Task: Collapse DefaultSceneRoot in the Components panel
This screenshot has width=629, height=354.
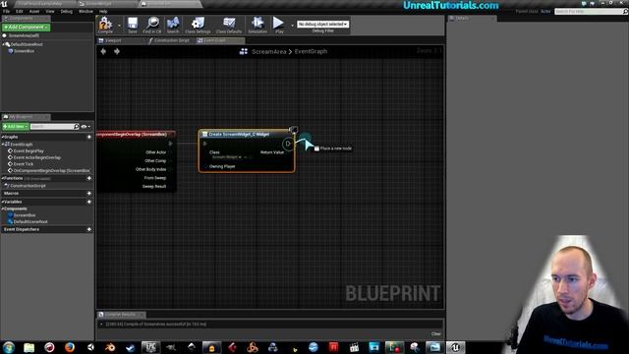Action: 4,44
